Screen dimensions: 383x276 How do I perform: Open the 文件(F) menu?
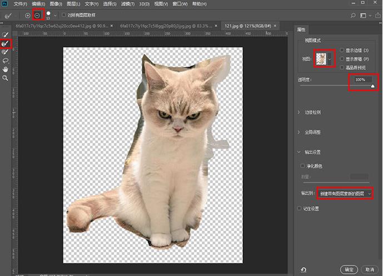click(x=20, y=4)
